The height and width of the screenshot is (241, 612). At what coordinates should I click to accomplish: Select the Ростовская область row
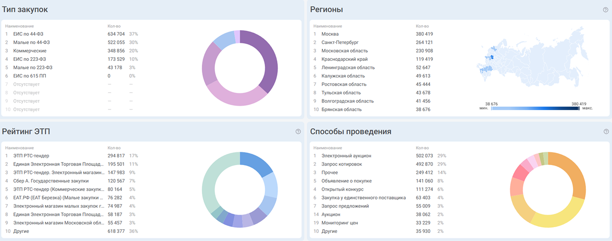374,84
